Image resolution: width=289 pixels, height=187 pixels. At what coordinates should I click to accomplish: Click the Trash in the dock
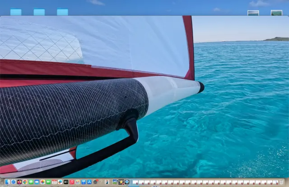coord(282,182)
